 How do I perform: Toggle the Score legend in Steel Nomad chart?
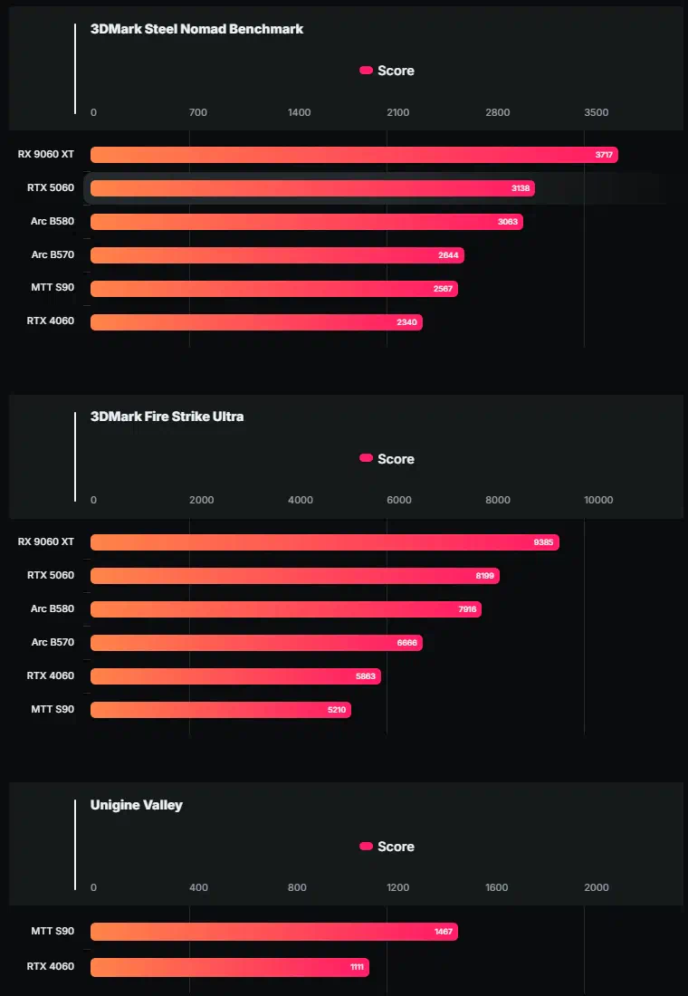(387, 71)
